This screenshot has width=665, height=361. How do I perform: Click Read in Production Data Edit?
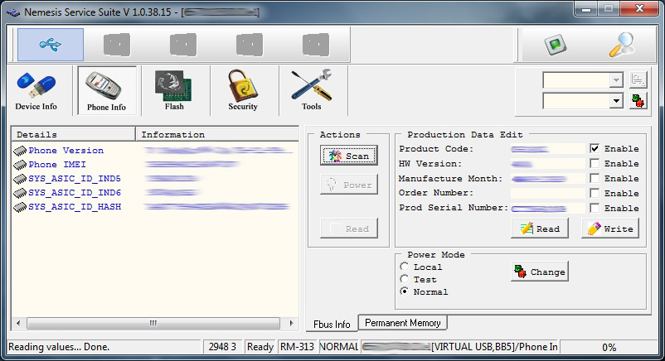click(x=540, y=229)
